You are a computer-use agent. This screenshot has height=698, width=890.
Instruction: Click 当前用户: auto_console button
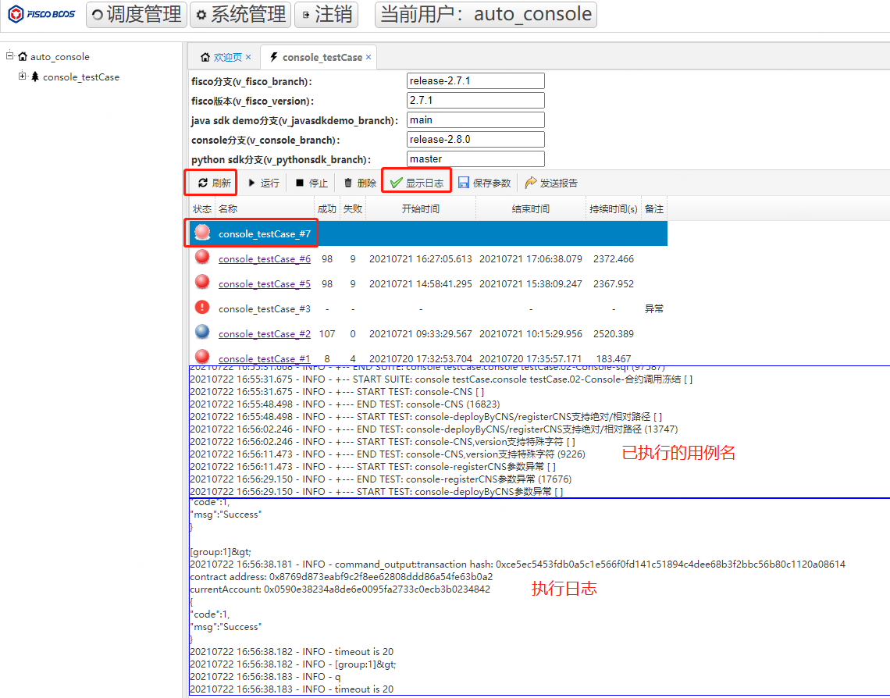[486, 14]
